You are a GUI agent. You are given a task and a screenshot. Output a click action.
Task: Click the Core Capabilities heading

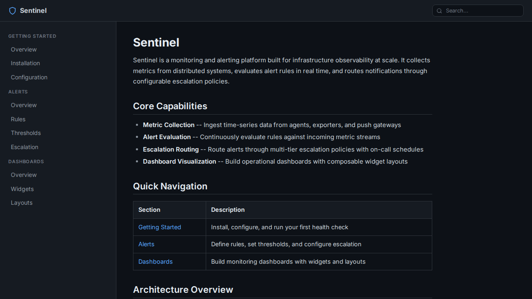(170, 106)
